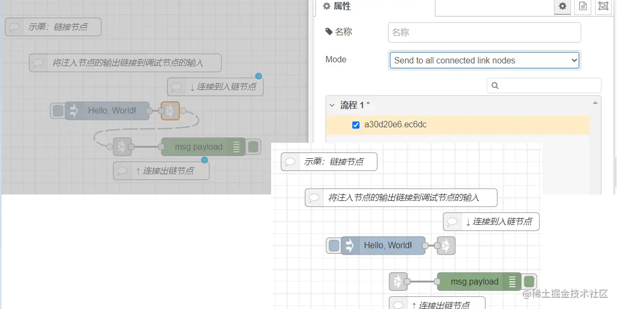Toggle the debug button on right msg.payload node
Screen dimensions: 618x309
(529, 282)
